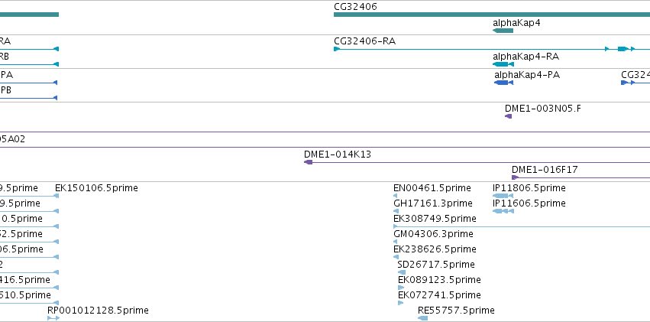
Task: Click the EK072741.5prime label
Action: 439,295
